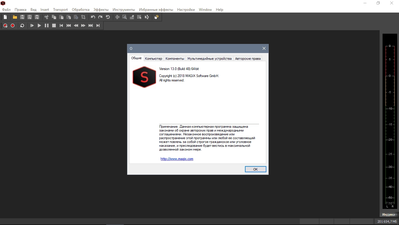The width and height of the screenshot is (399, 225).
Task: Select the Event tool
Action: (x=139, y=17)
